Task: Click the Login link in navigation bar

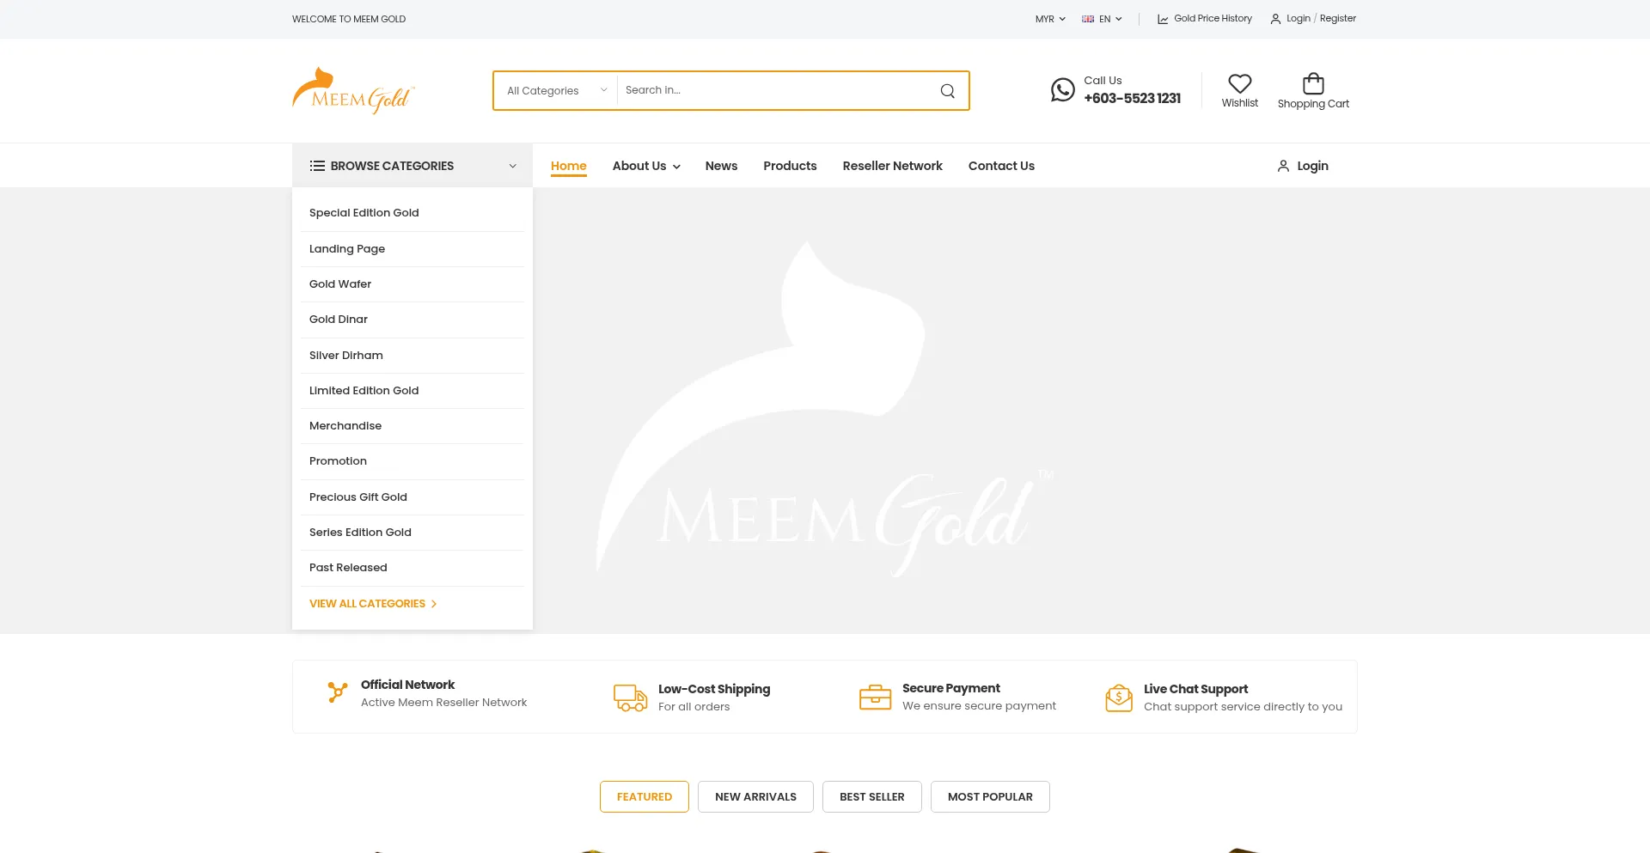Action: [x=1312, y=166]
